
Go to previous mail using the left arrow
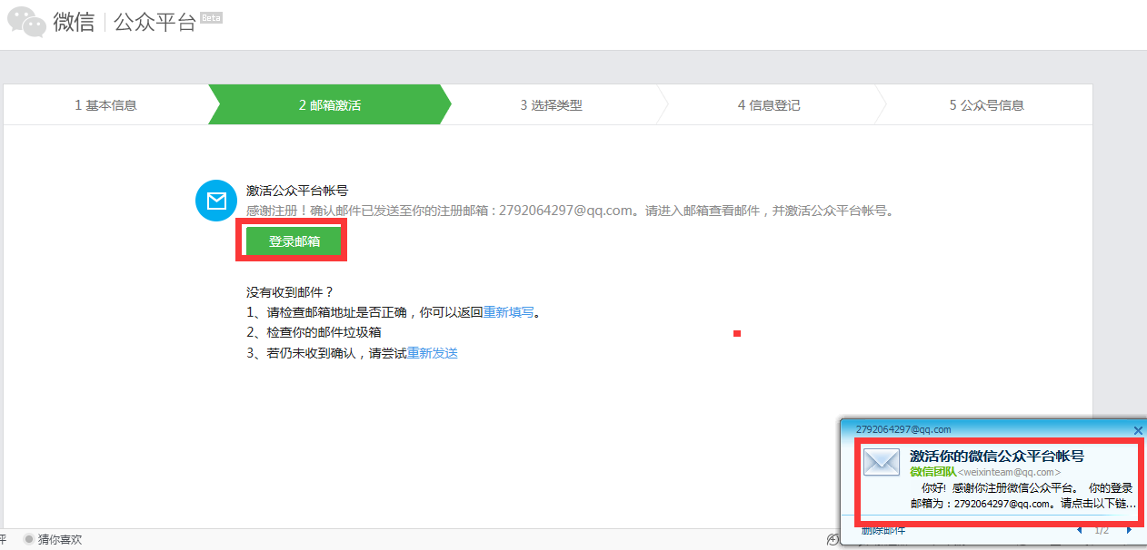tap(1079, 530)
